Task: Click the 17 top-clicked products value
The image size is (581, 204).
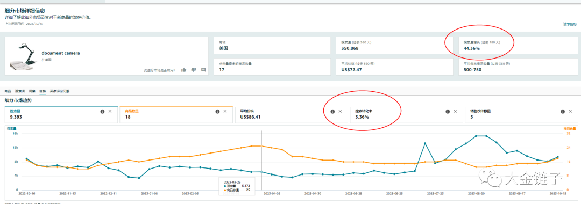Action: (x=222, y=69)
